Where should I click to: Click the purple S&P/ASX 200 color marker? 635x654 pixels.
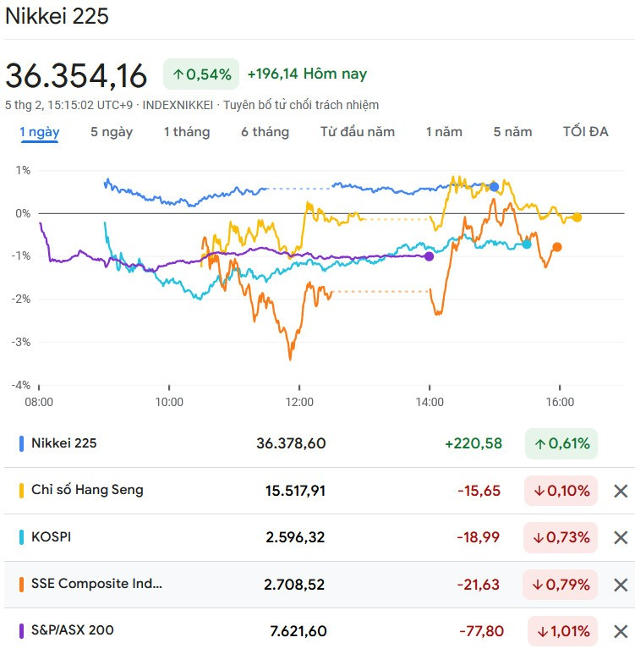(21, 631)
